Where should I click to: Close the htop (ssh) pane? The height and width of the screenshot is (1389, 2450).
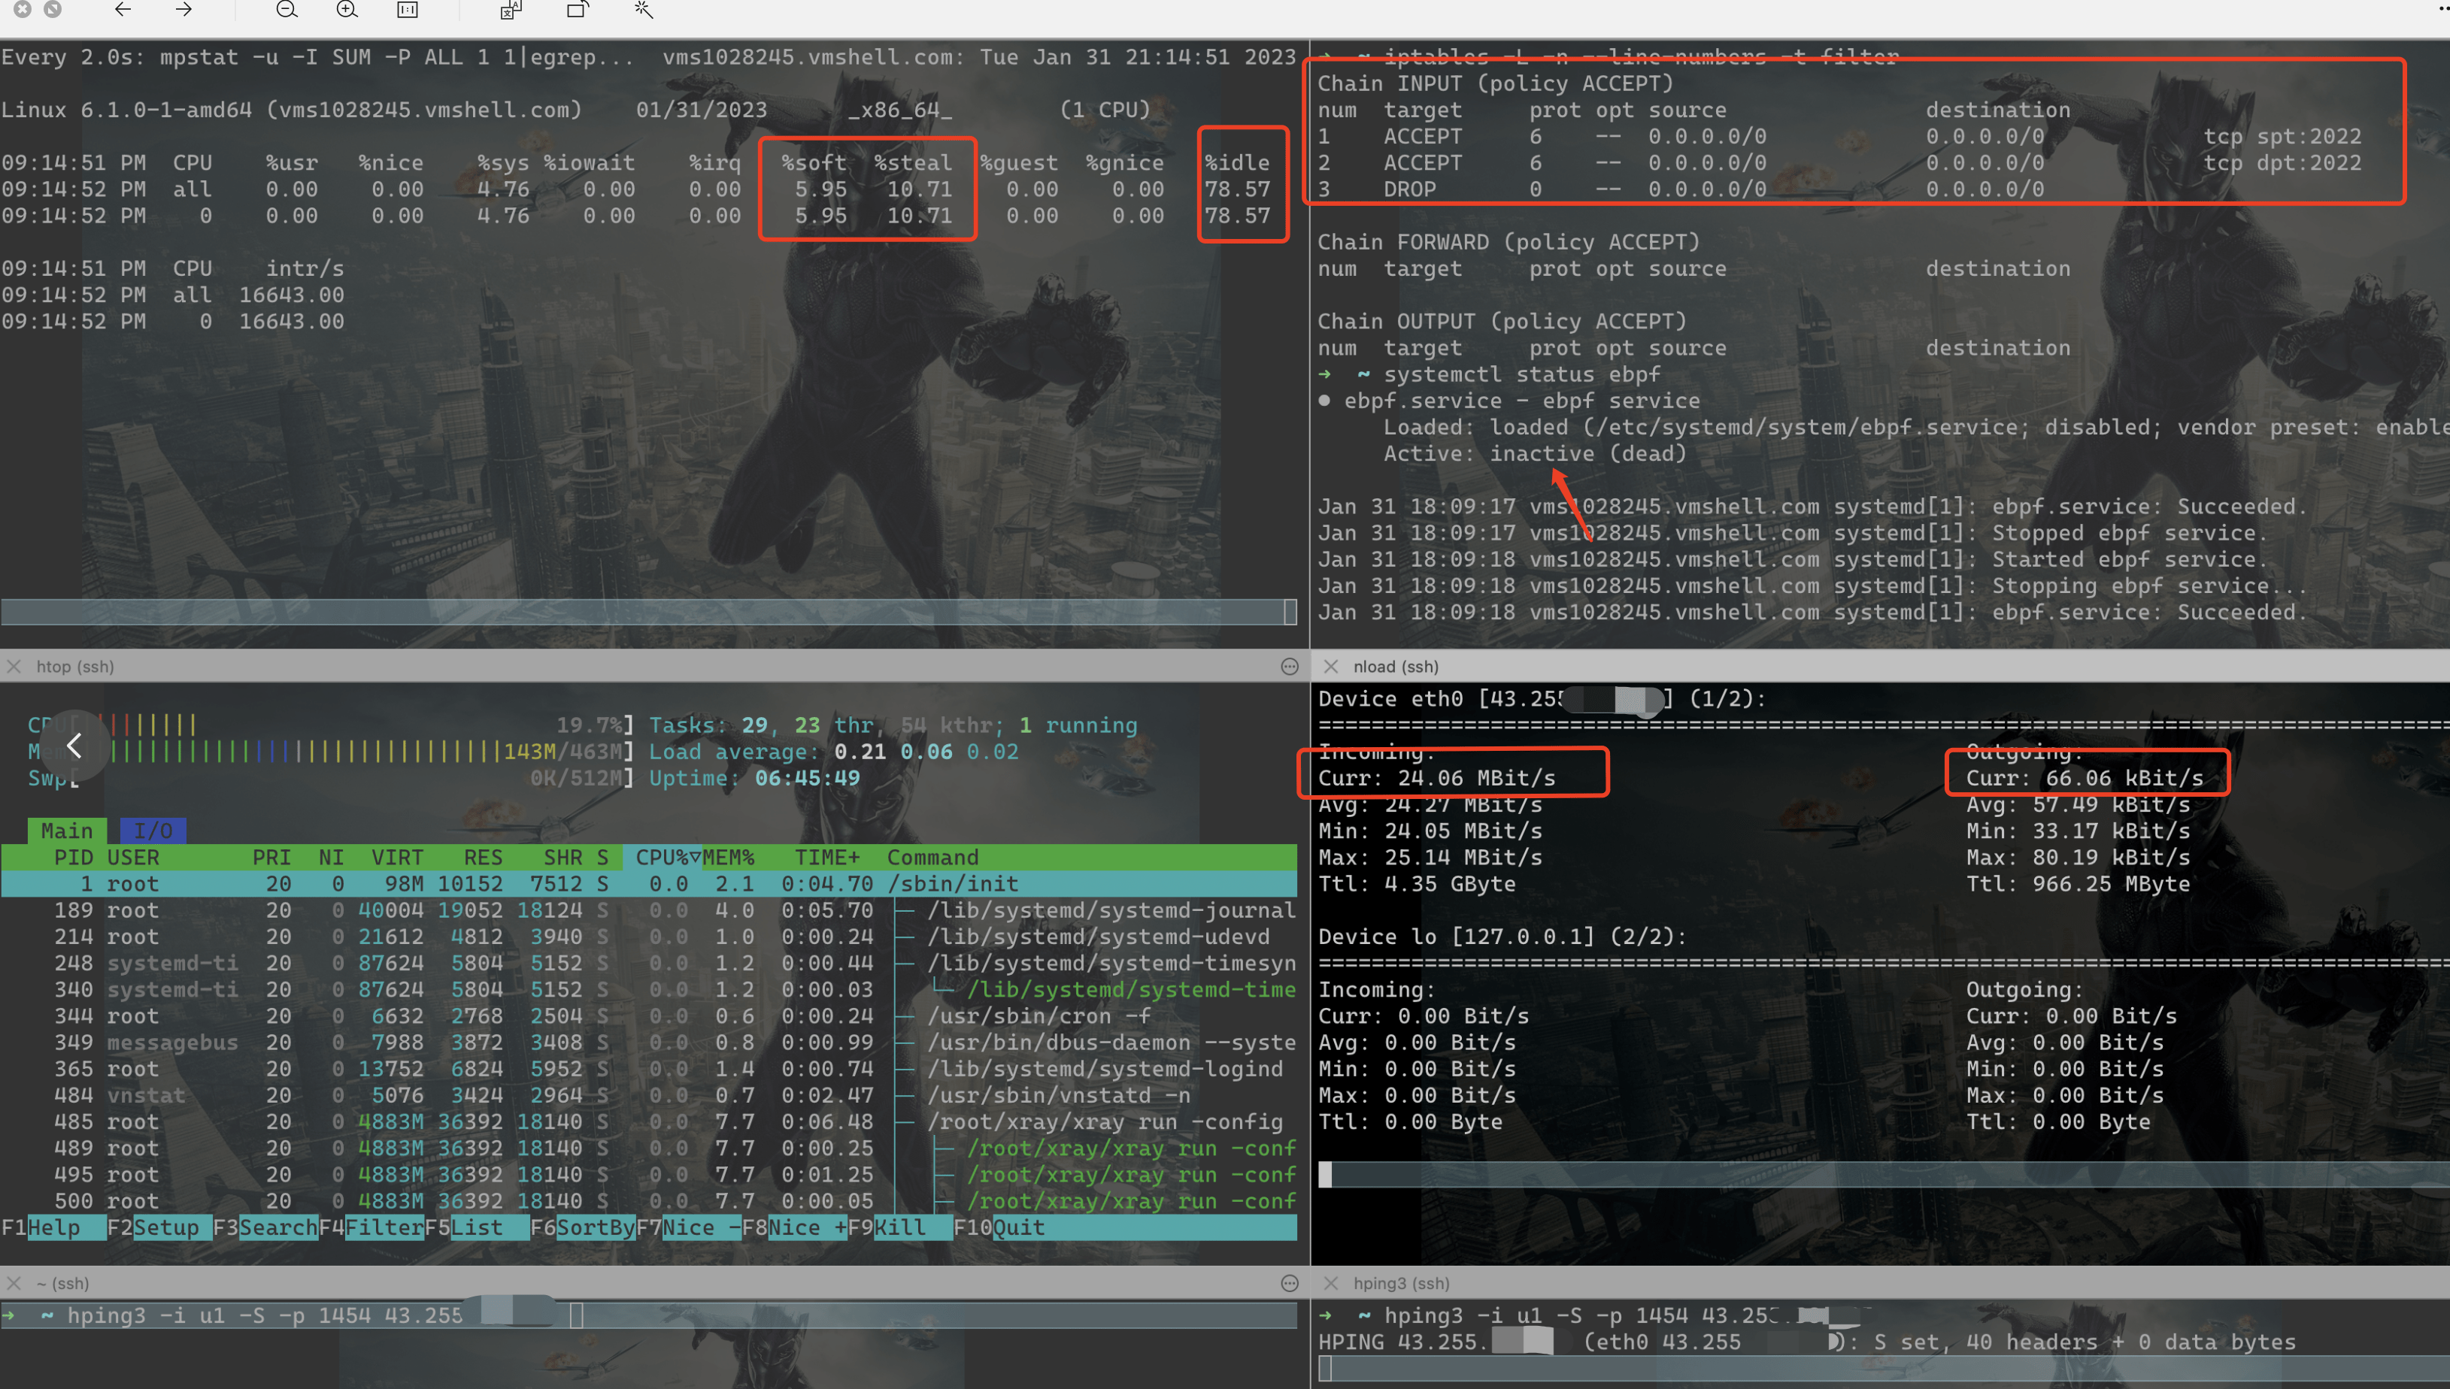point(14,666)
